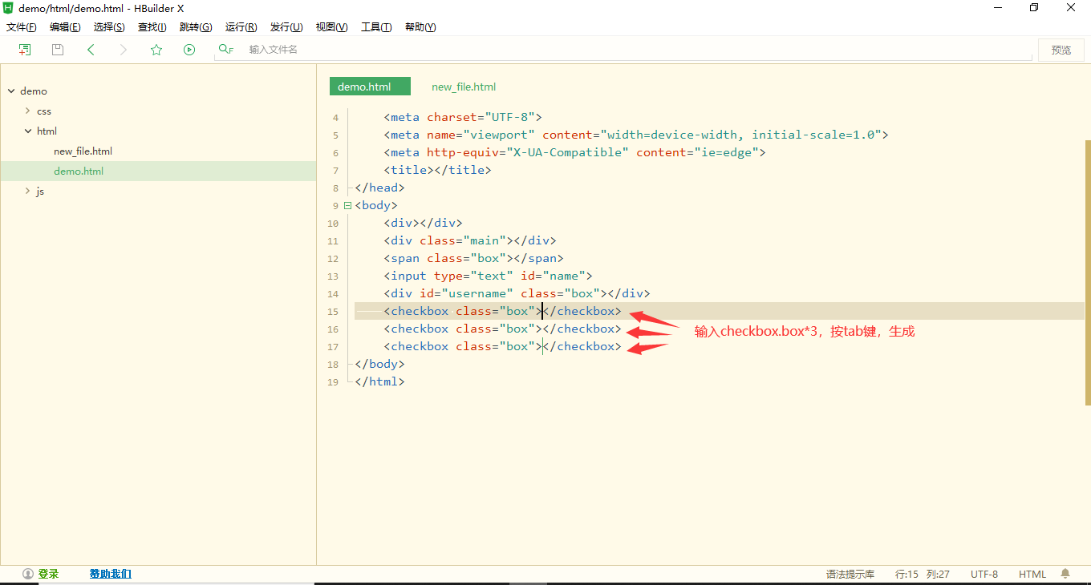
Task: Click the save file toolbar icon
Action: [x=58, y=50]
